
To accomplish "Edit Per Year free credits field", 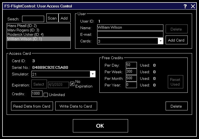I will [131, 85].
